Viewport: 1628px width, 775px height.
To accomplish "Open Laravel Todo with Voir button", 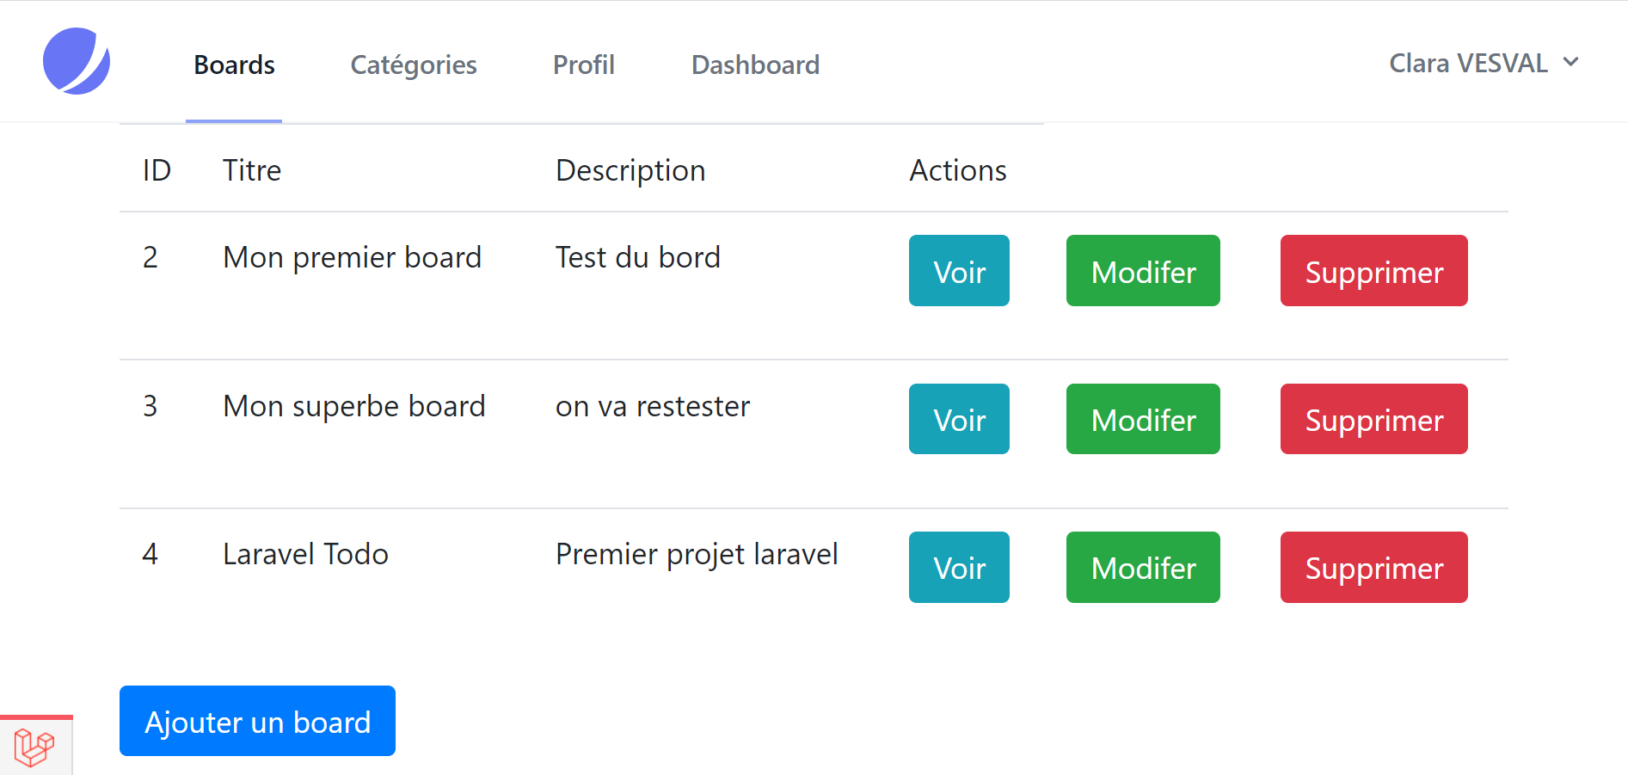I will 959,567.
